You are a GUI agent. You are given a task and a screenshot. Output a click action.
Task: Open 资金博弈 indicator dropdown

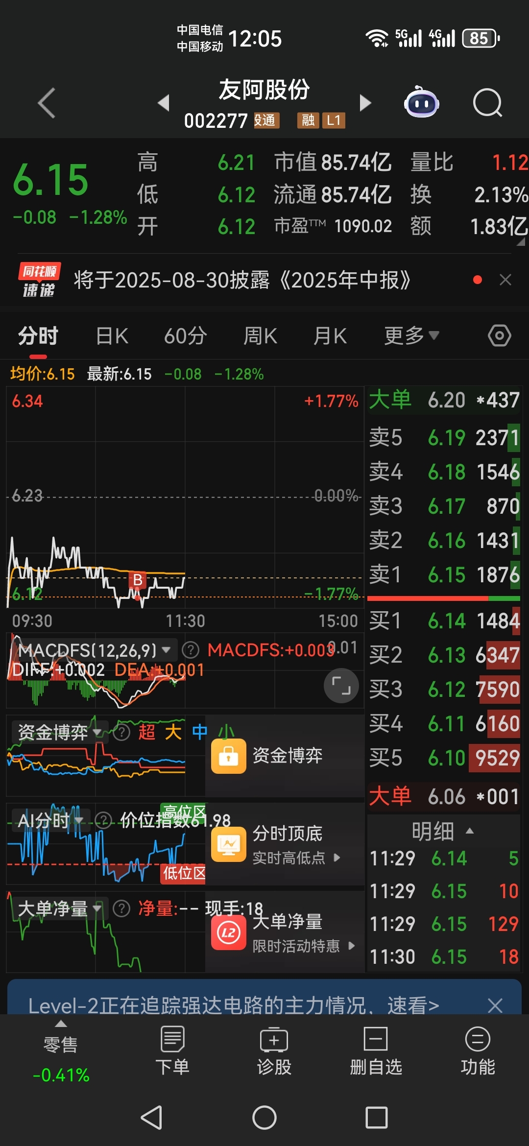(x=60, y=732)
